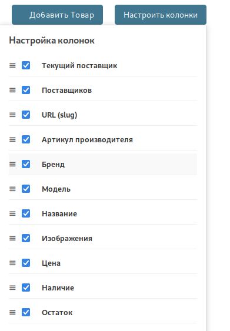Screen dimensions: 230x331
Task: Click the Настройка колонок heading
Action: click(x=52, y=41)
